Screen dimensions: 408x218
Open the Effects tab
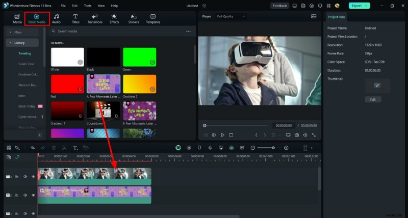(114, 19)
